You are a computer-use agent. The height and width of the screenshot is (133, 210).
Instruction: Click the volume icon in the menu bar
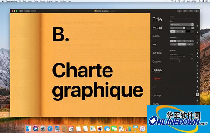point(183,1)
